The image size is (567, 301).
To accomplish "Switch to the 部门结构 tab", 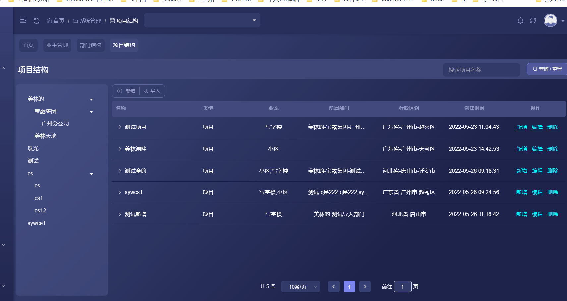I will tap(90, 45).
